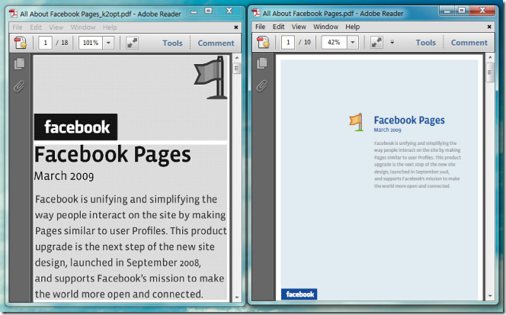Open Help menu in left k2opt window
506x315 pixels.
click(110, 27)
